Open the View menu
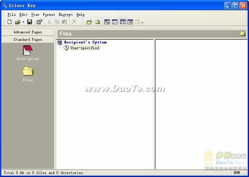249x177 pixels. pyautogui.click(x=35, y=14)
